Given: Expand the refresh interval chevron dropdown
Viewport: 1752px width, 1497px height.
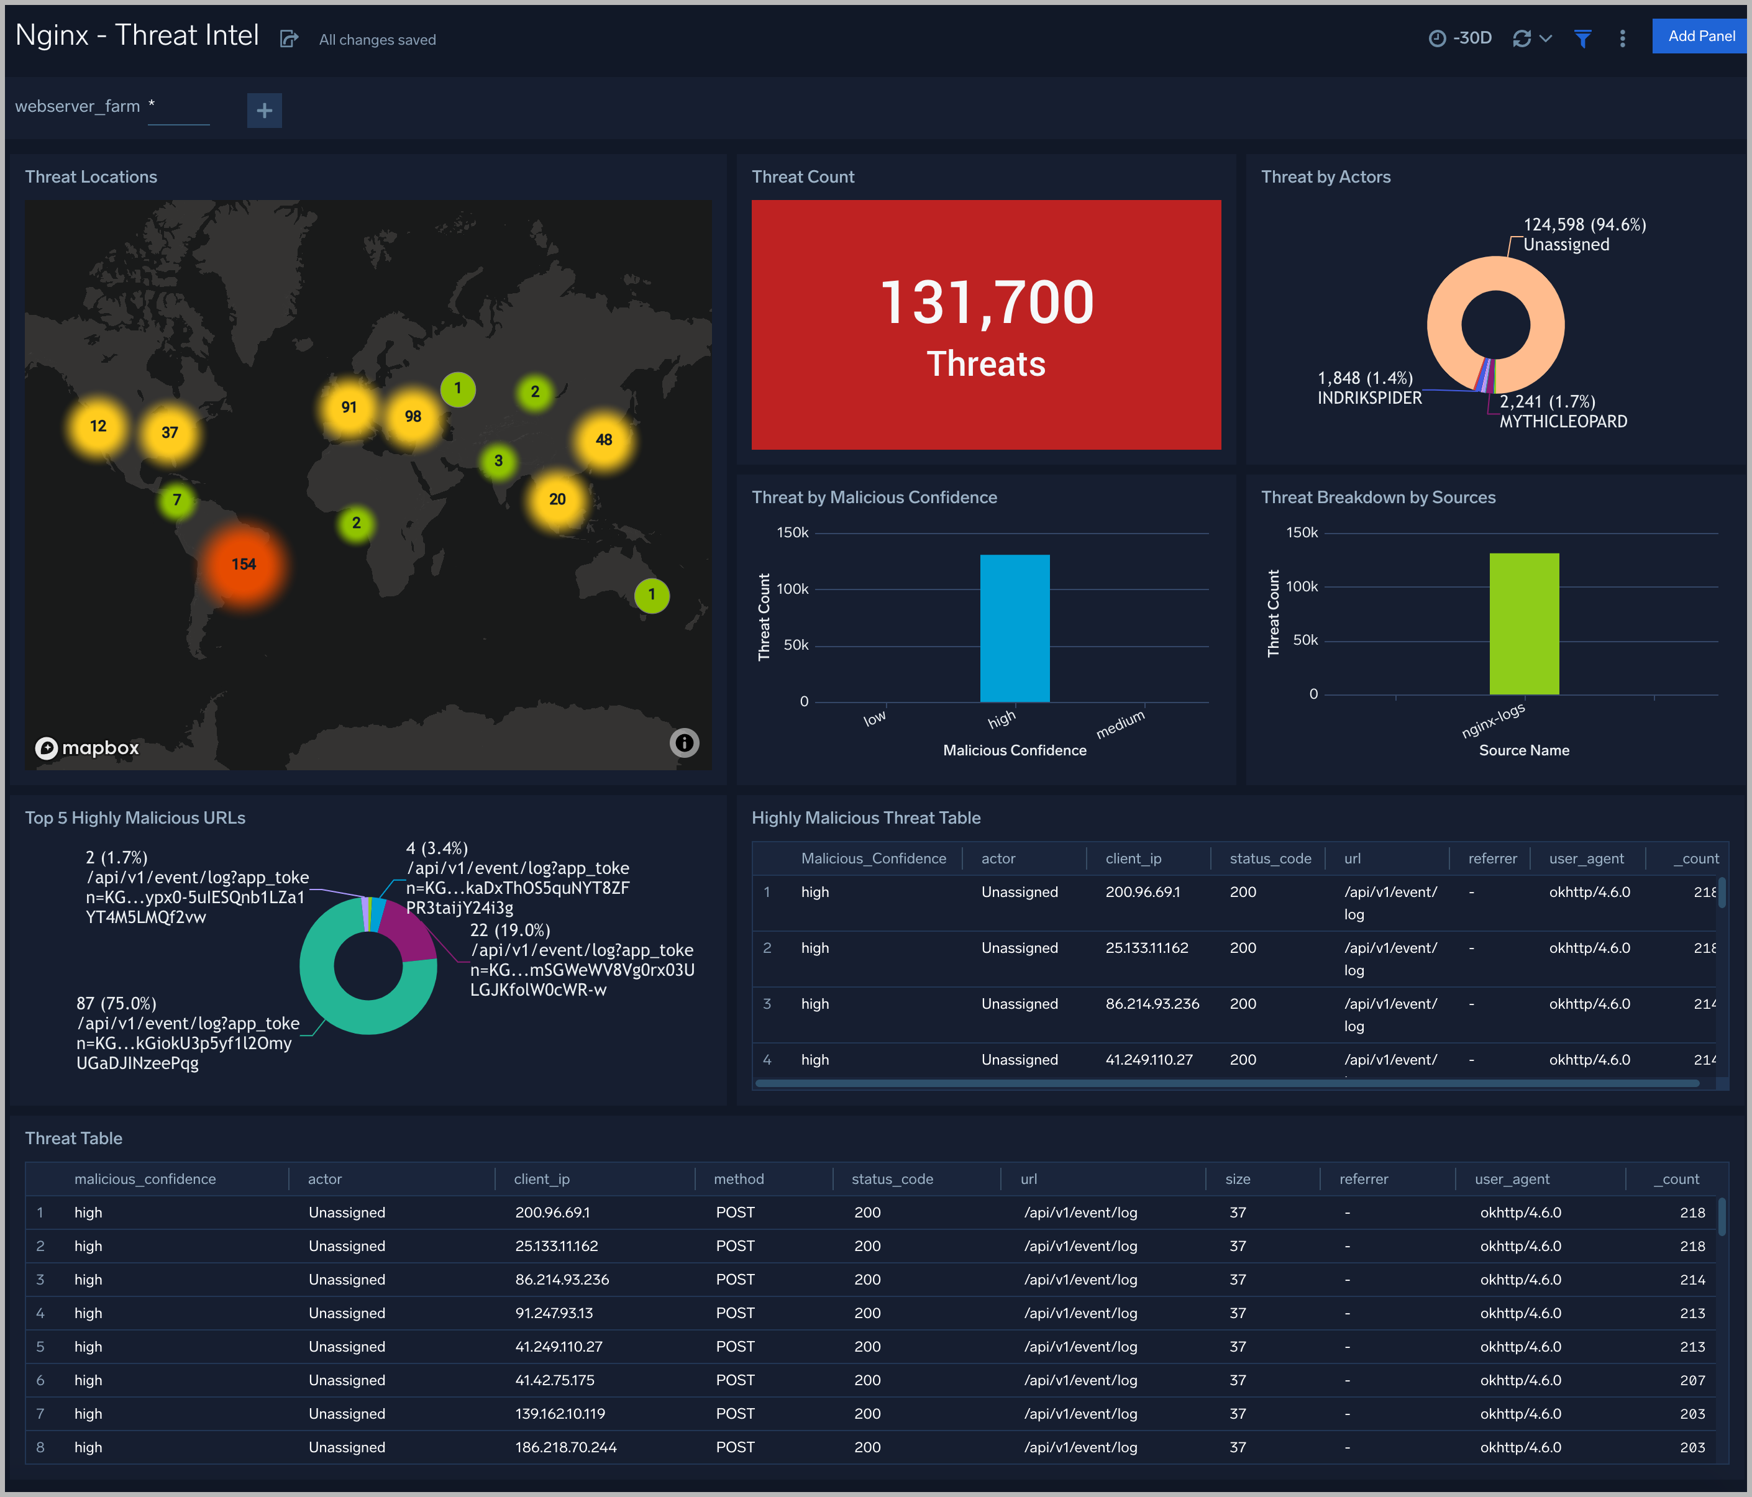Looking at the screenshot, I should 1545,38.
